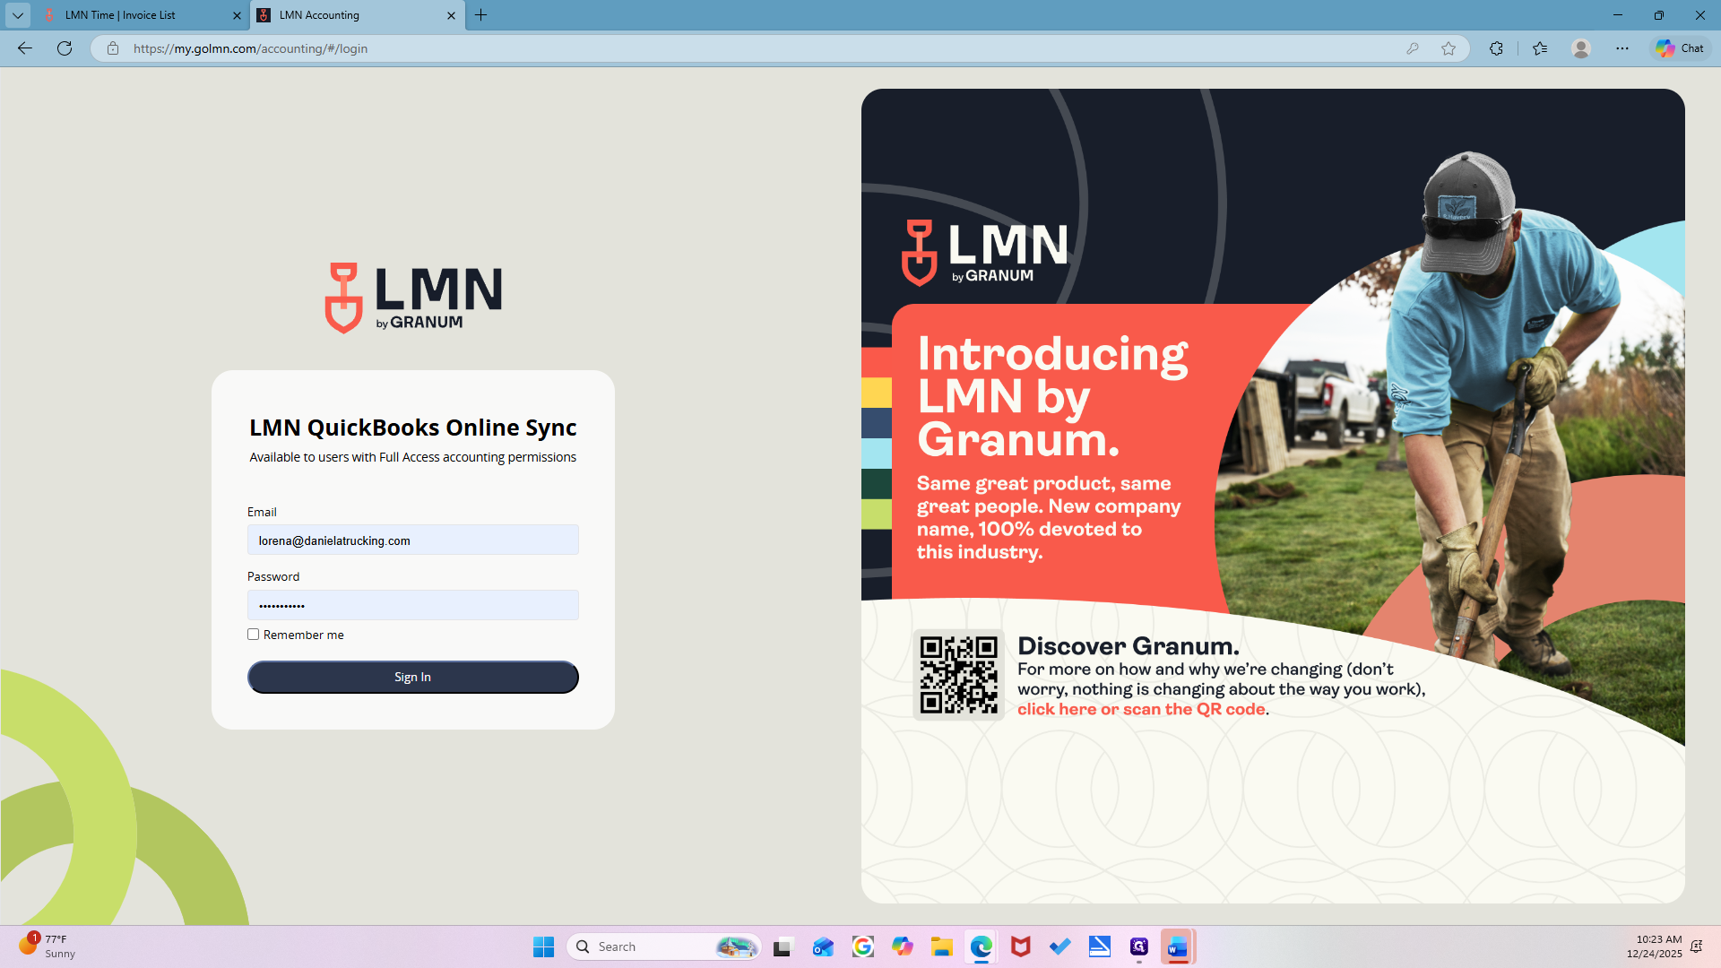Follow the click here QR code link

point(1141,709)
